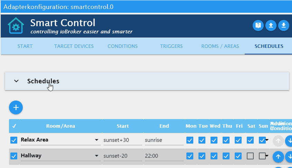The width and height of the screenshot is (292, 168).
Task: Uncheck Monday for the Hallway schedule
Action: coord(190,156)
